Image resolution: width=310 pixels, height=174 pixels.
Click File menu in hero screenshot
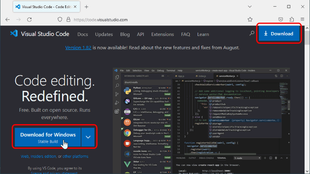(x=122, y=71)
